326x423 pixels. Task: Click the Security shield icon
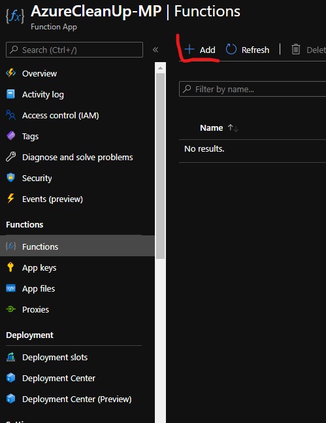pos(11,178)
